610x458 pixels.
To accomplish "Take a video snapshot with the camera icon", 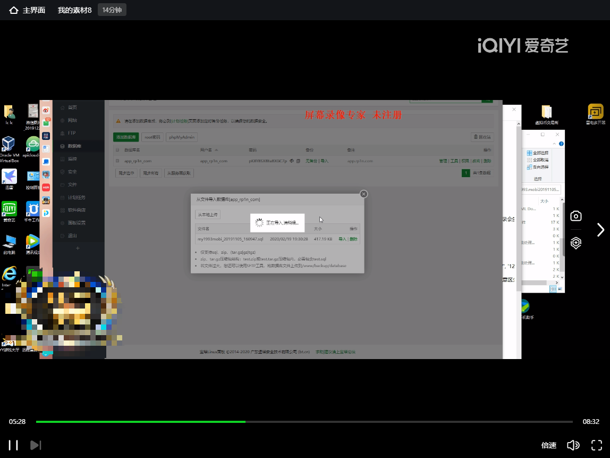I will click(x=576, y=216).
